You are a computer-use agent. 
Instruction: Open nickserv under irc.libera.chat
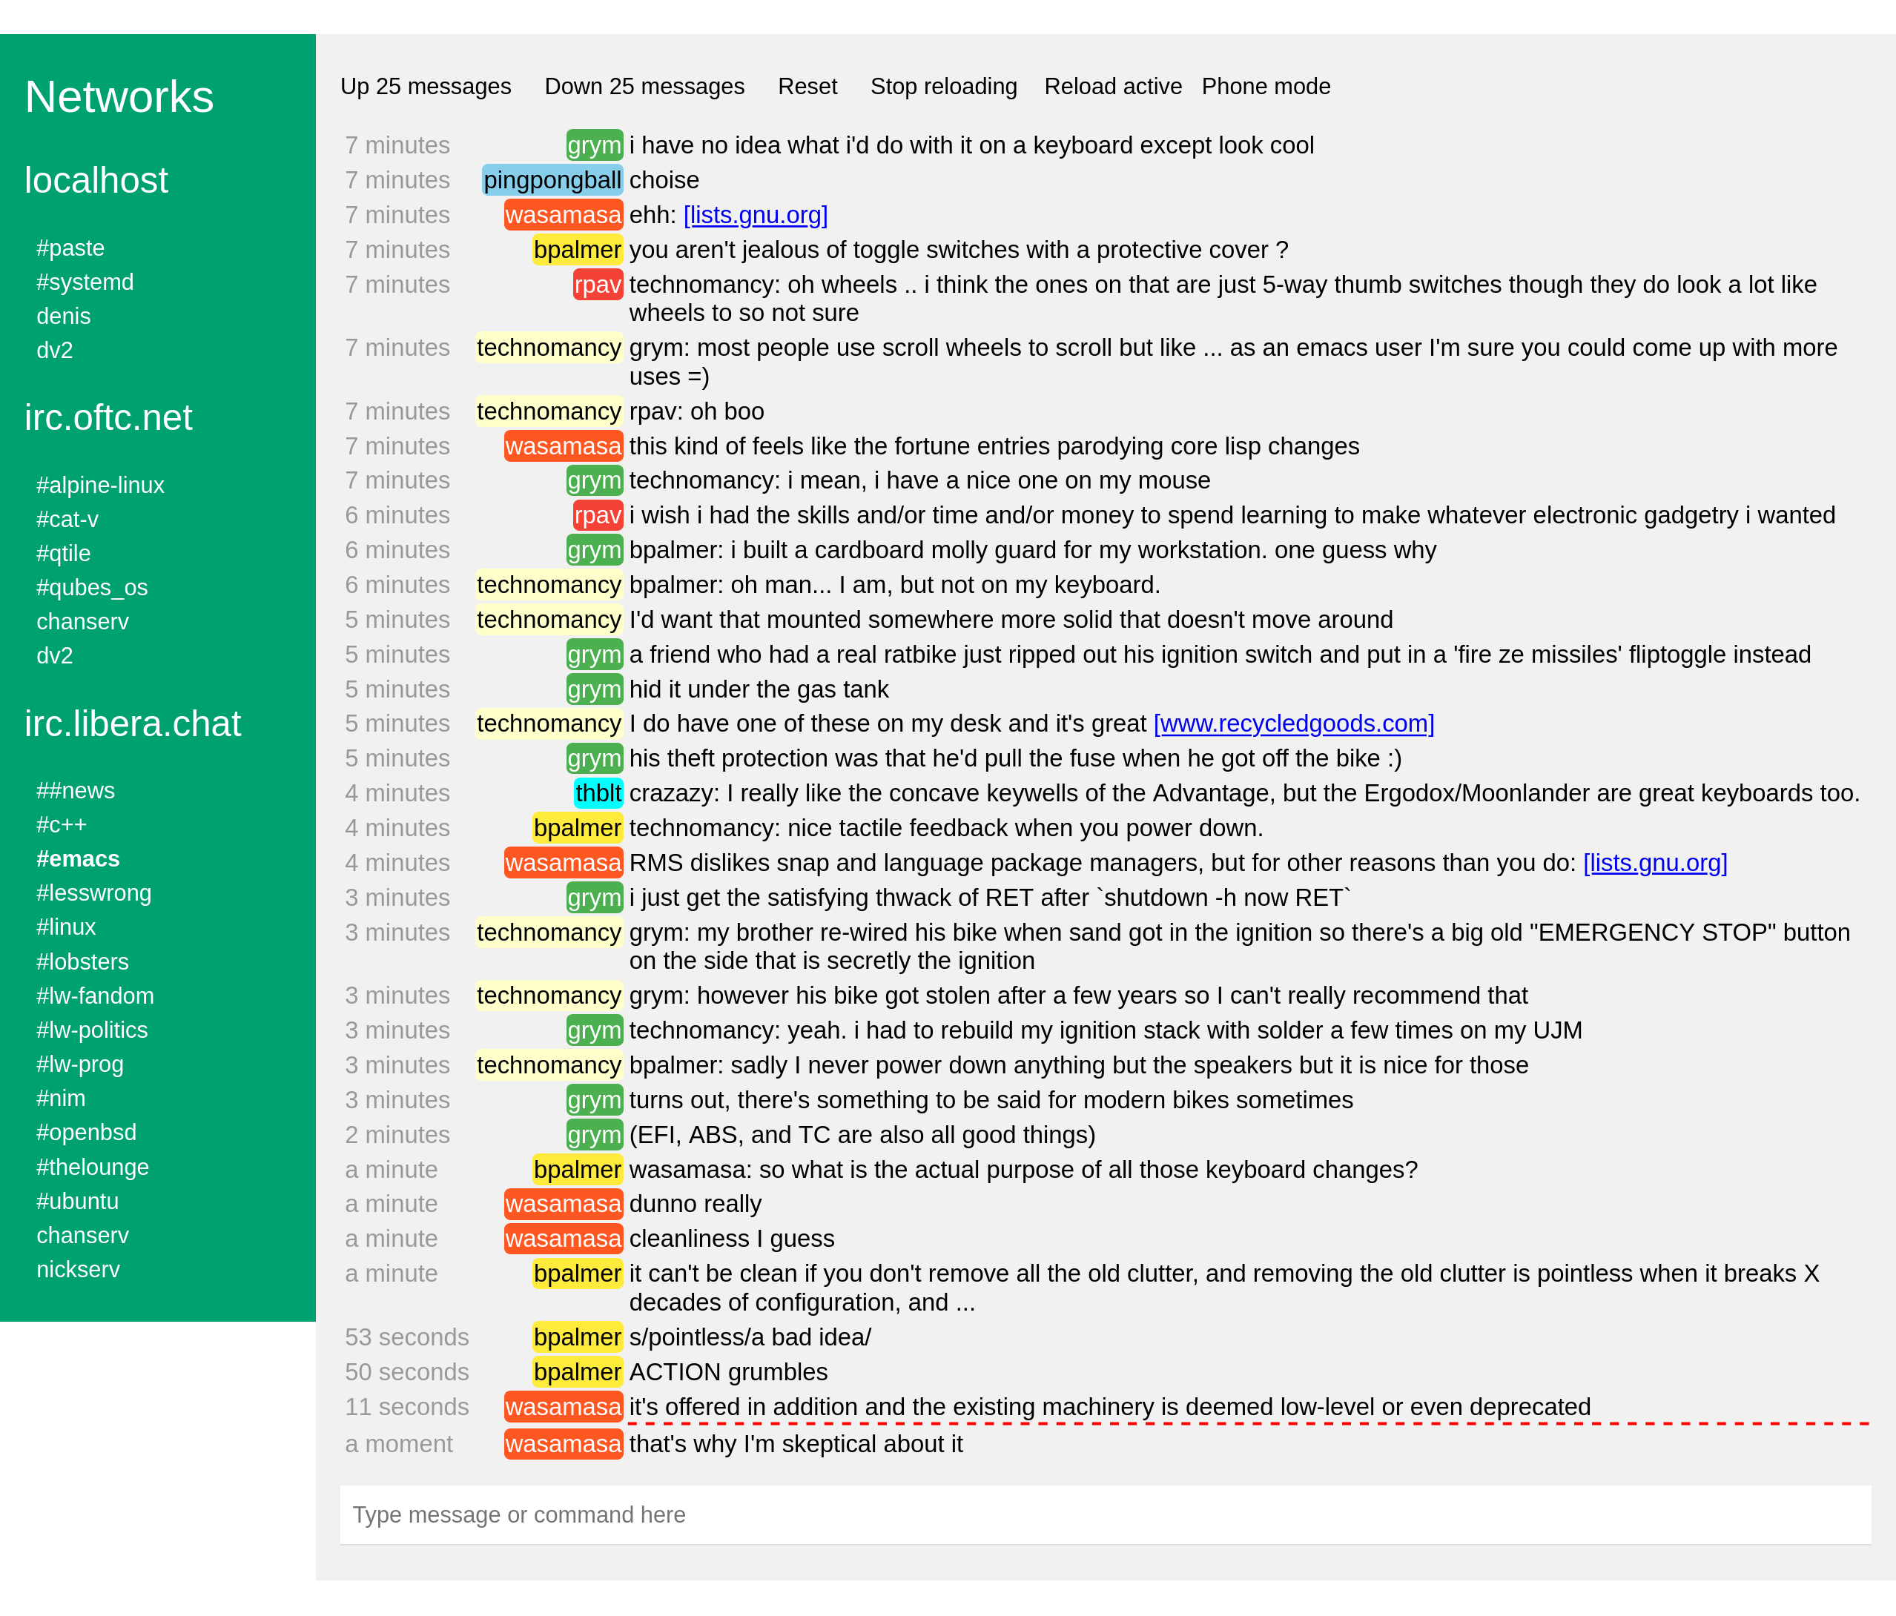(78, 1269)
